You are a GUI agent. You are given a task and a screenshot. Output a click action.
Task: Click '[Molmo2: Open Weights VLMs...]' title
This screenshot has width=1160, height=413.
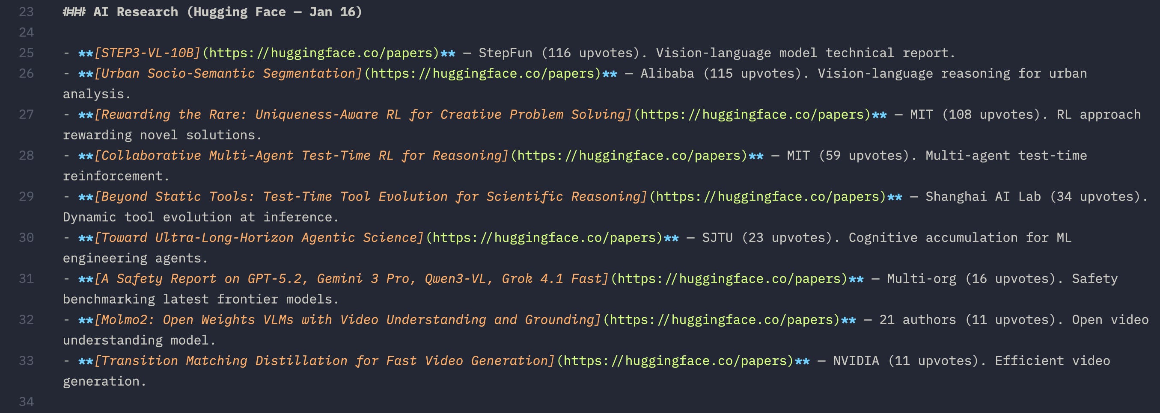coord(348,320)
